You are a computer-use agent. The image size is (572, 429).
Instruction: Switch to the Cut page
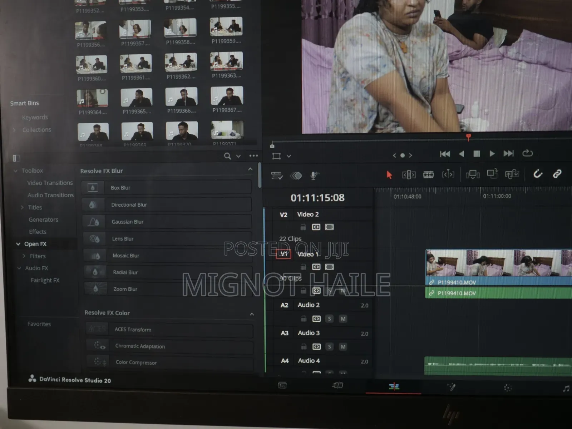tap(337, 385)
